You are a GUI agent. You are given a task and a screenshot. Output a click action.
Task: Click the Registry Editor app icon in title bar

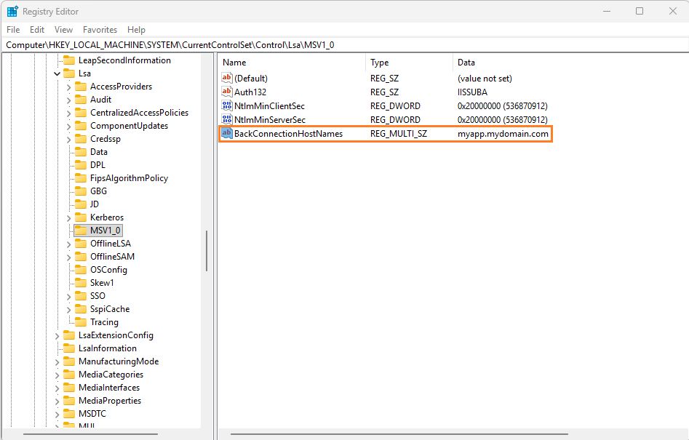12,12
